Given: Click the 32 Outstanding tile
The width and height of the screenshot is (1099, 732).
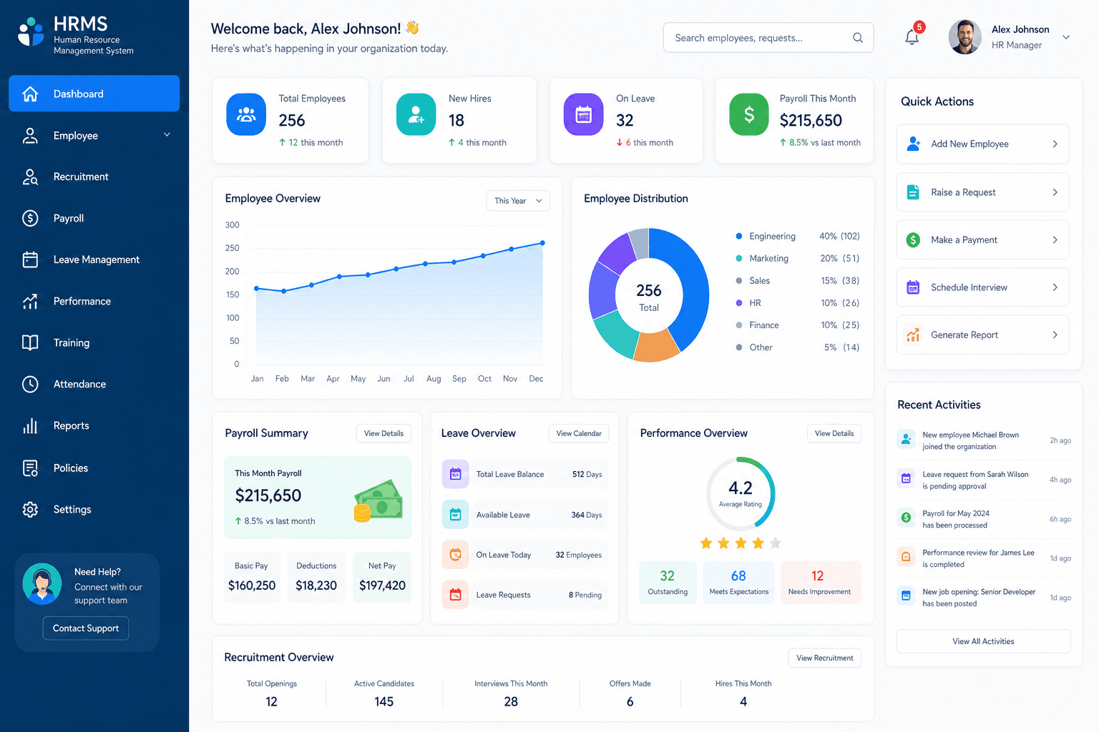Looking at the screenshot, I should 668,583.
